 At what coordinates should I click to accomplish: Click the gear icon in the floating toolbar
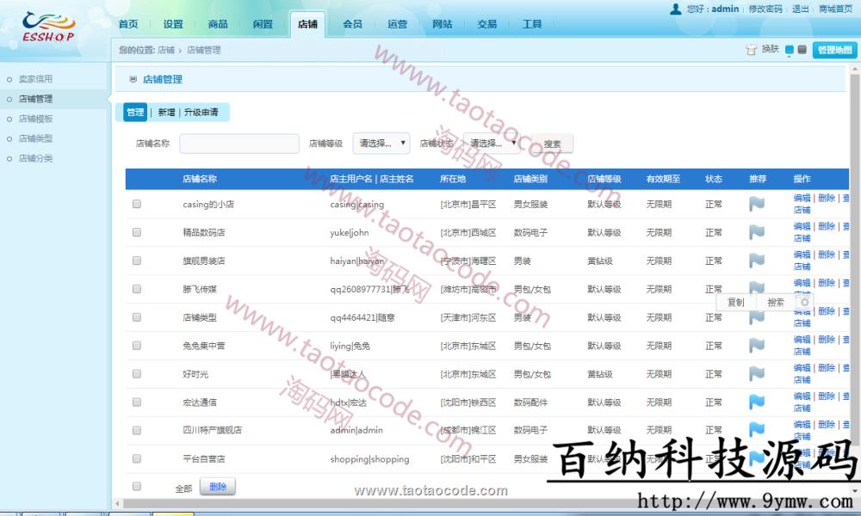tap(805, 302)
